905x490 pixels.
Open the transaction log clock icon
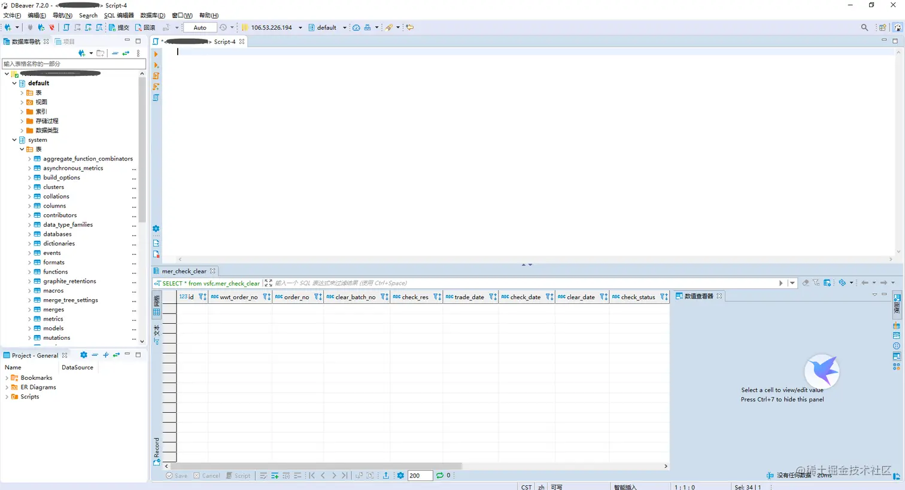click(223, 28)
